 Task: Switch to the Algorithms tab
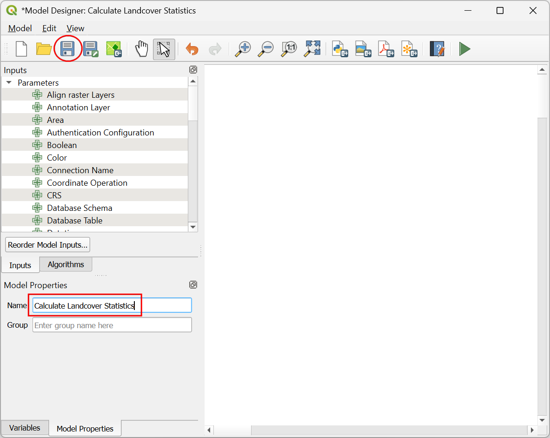(66, 264)
